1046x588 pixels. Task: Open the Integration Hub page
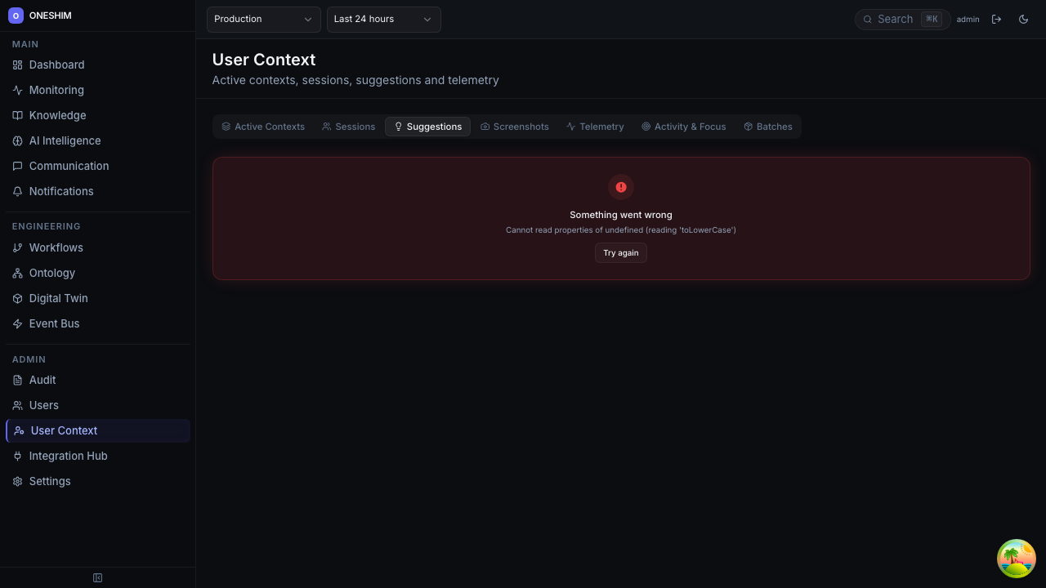click(x=68, y=456)
